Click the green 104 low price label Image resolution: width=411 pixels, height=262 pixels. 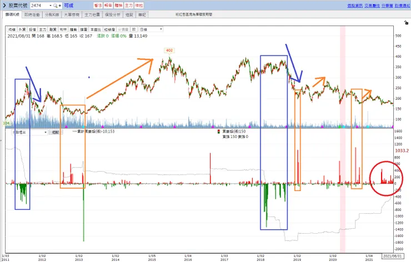(6, 123)
